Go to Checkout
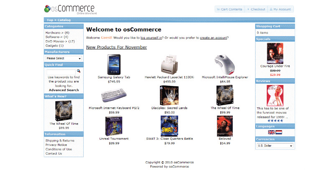Screen dimensions: 333x170 click(x=256, y=9)
